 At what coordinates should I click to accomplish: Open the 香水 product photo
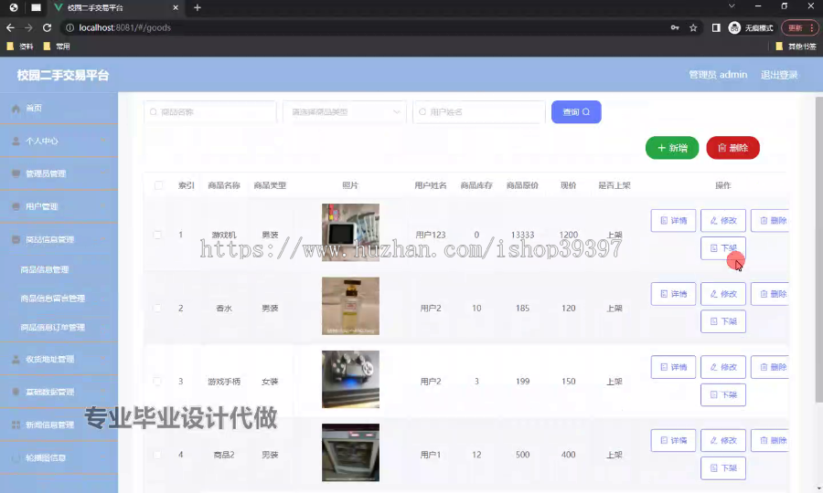350,306
